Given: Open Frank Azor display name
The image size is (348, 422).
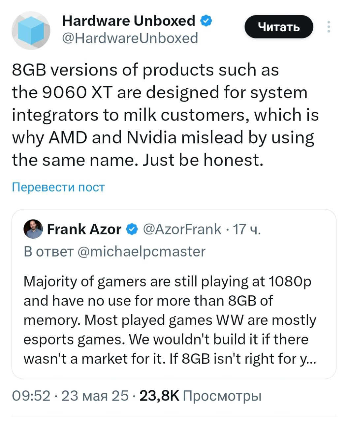Looking at the screenshot, I should [x=84, y=229].
